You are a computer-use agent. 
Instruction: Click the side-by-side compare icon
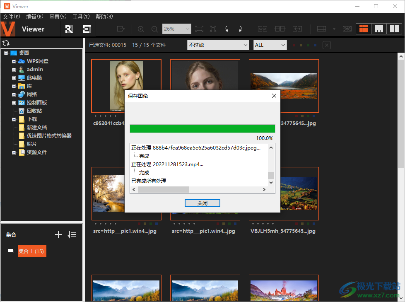tap(280, 29)
